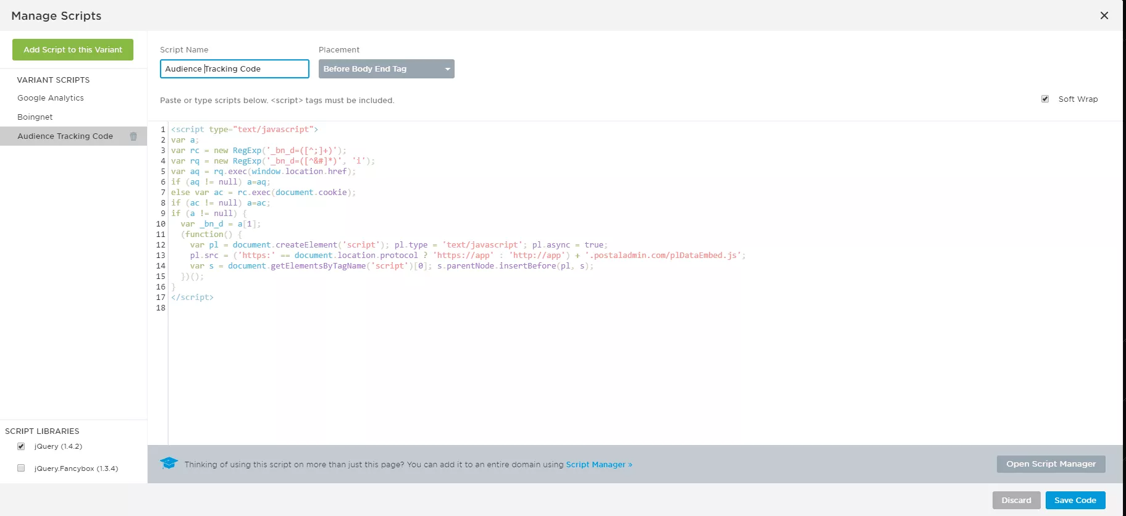Follow the Script Manager » link

tap(599, 465)
